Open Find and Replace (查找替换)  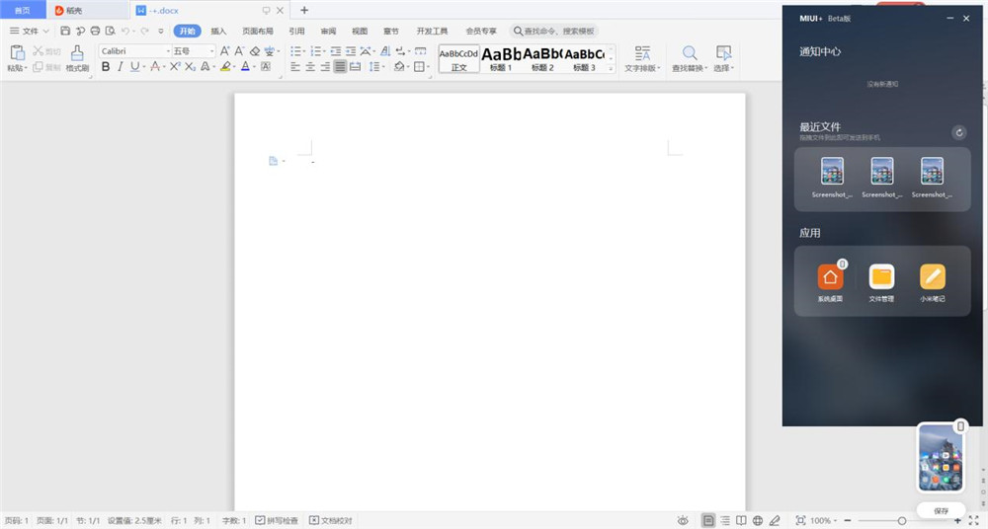[x=689, y=57]
